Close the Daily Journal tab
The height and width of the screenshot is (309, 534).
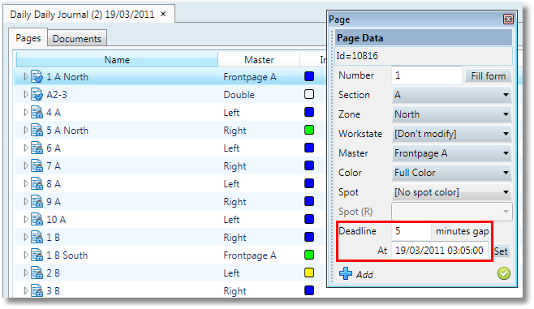163,14
